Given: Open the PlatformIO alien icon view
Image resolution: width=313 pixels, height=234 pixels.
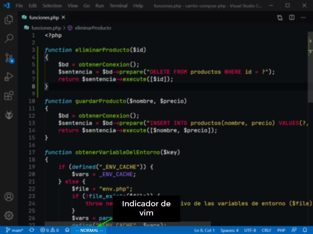Looking at the screenshot, I should 9,115.
